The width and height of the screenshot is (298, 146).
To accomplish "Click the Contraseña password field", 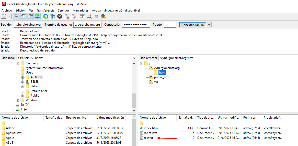I will [136, 25].
